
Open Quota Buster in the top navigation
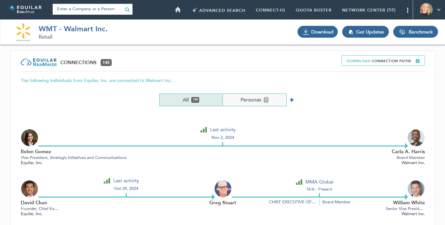point(313,10)
